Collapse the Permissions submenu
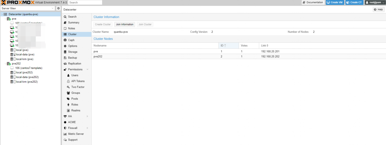 87,69
